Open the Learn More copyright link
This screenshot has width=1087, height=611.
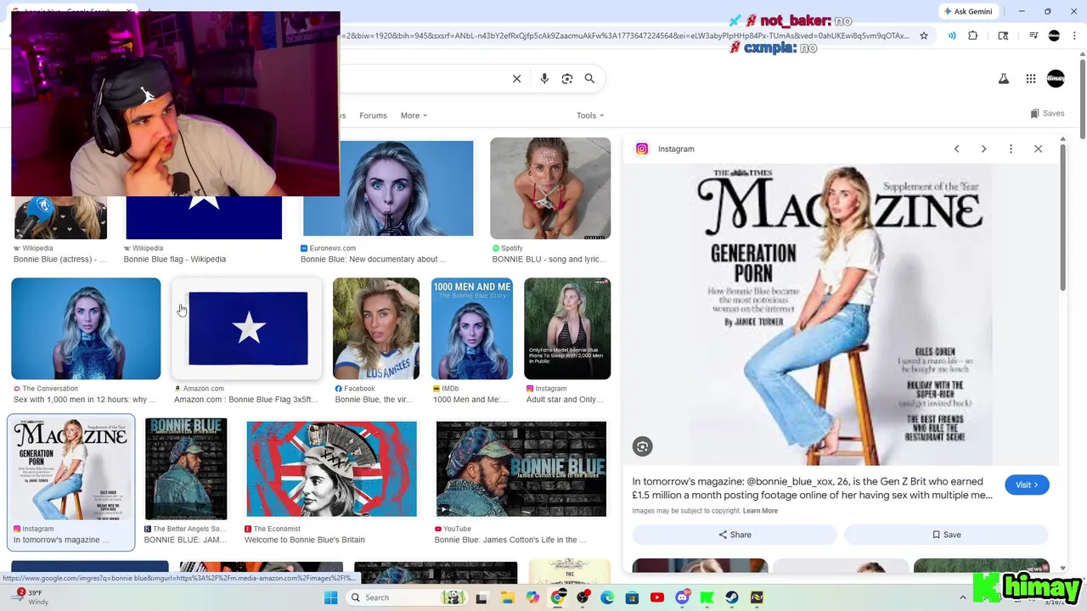760,511
